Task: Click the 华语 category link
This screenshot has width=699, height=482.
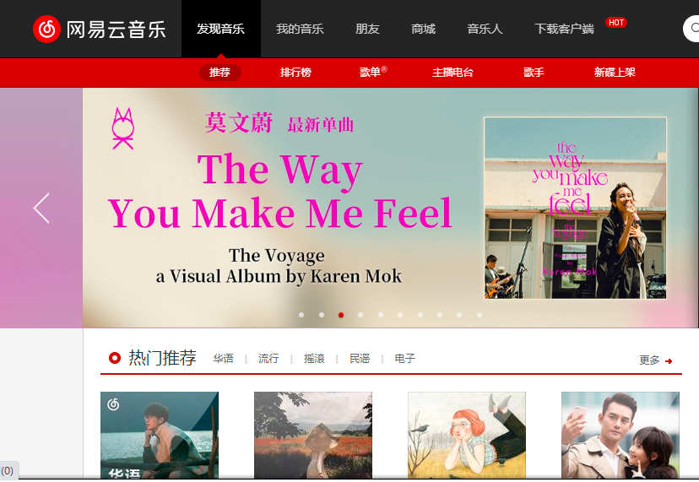Action: pyautogui.click(x=223, y=359)
